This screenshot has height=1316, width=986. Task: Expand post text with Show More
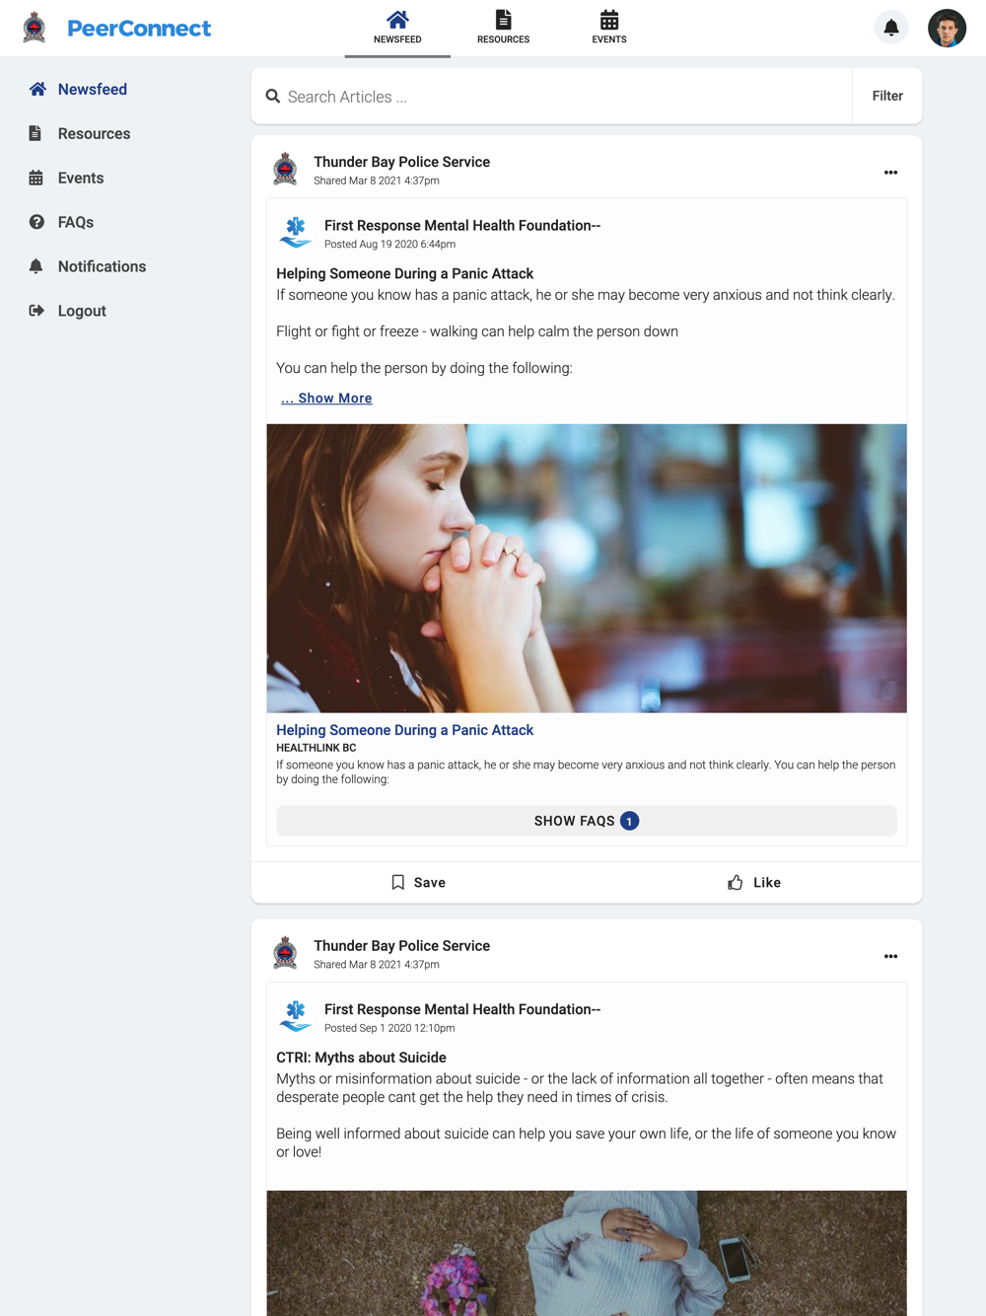coord(326,399)
